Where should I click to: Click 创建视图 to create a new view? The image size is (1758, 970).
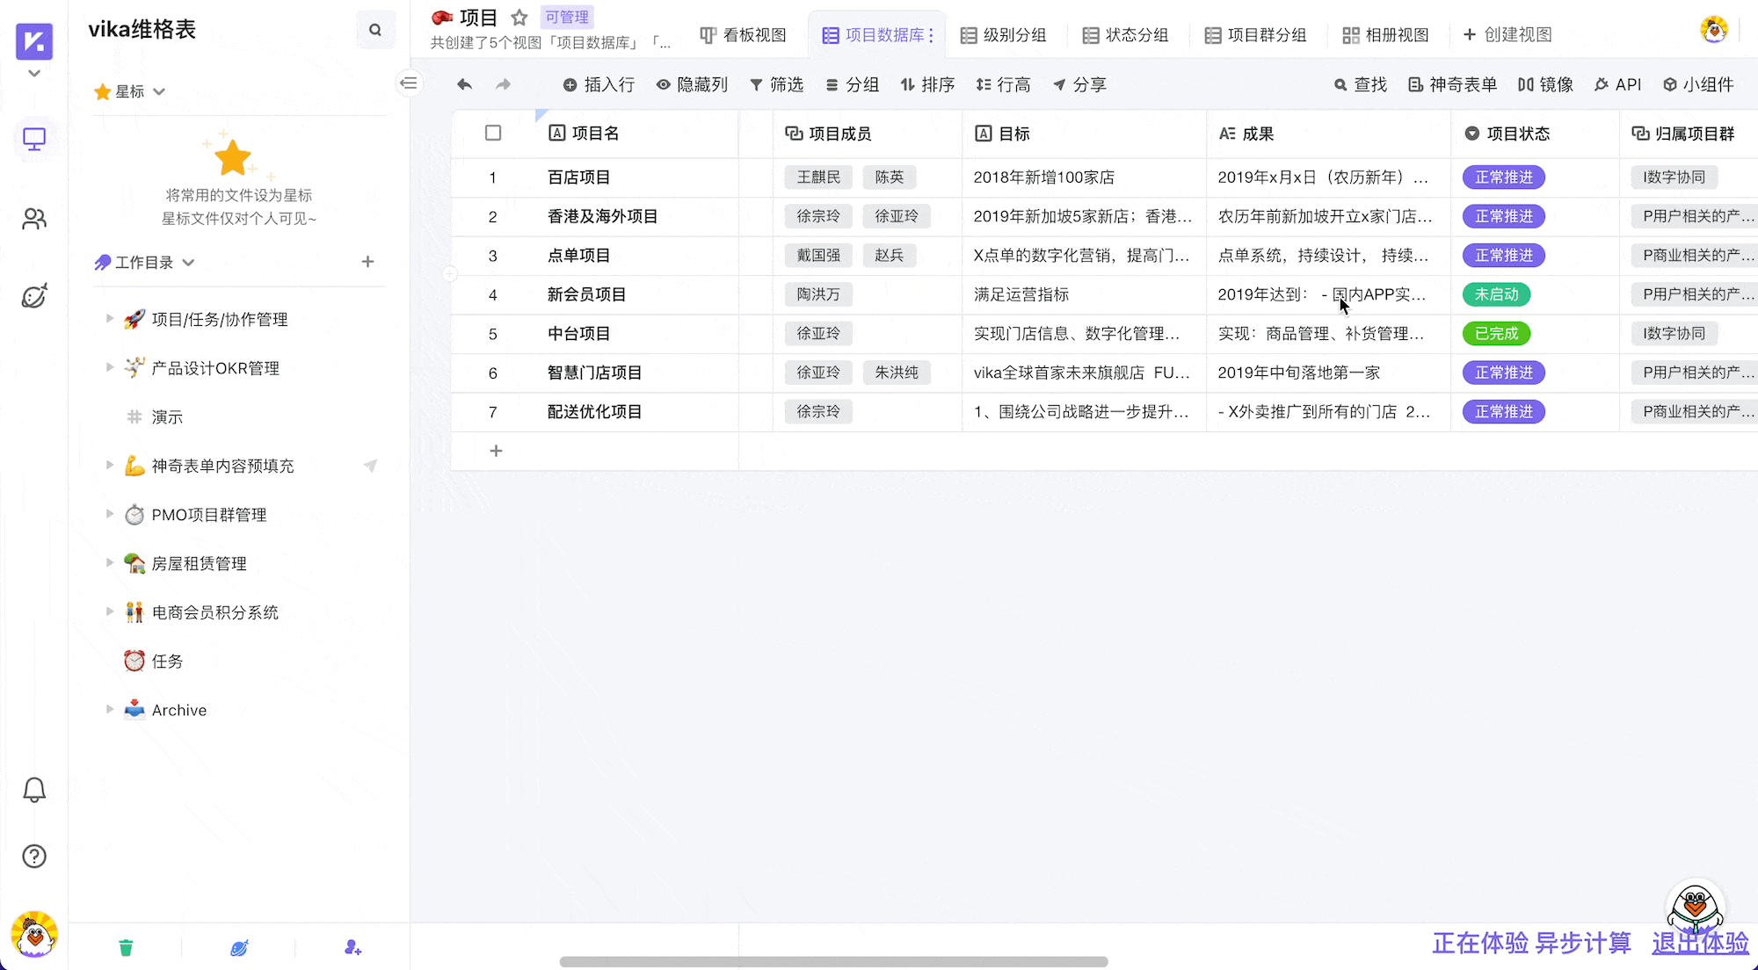[1507, 34]
